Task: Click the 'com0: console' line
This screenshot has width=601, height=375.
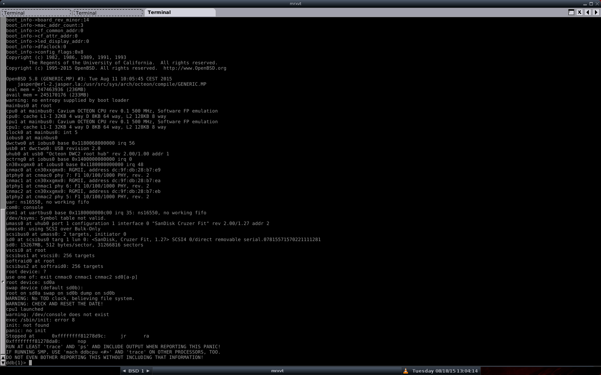Action: coord(25,207)
